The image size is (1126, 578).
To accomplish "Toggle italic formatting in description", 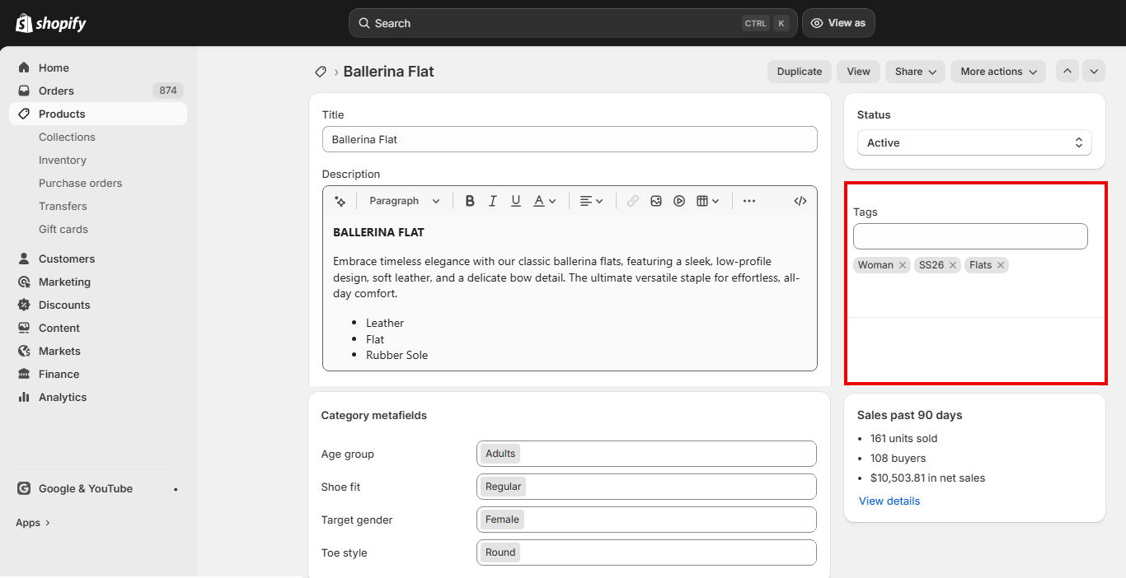I will (493, 201).
